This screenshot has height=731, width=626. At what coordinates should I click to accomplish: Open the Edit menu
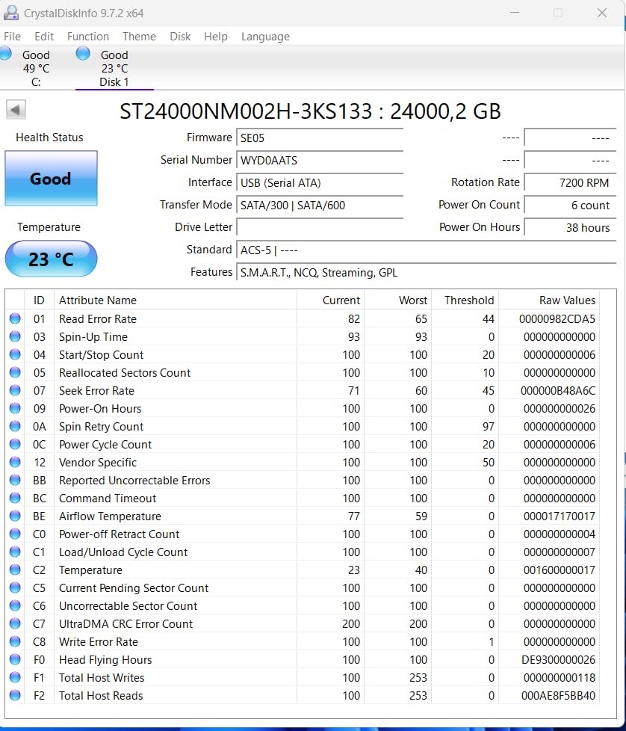click(44, 37)
